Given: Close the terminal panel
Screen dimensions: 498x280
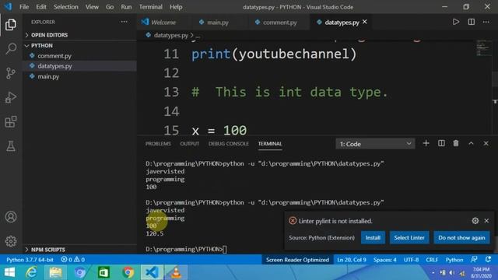Looking at the screenshot, I should point(486,143).
